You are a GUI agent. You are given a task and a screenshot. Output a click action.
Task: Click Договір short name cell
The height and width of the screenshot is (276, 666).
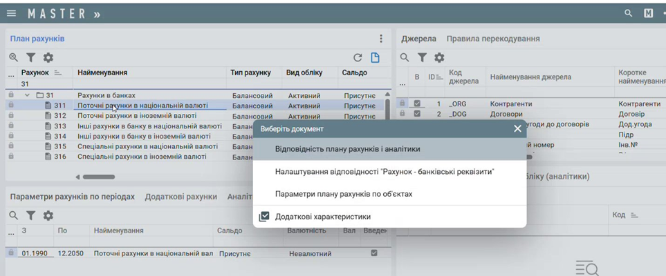click(x=631, y=114)
